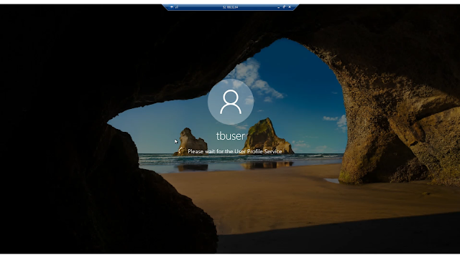Screen dimensions: 460x258
Task: Click the User Profile Service wait message
Action: click(235, 151)
